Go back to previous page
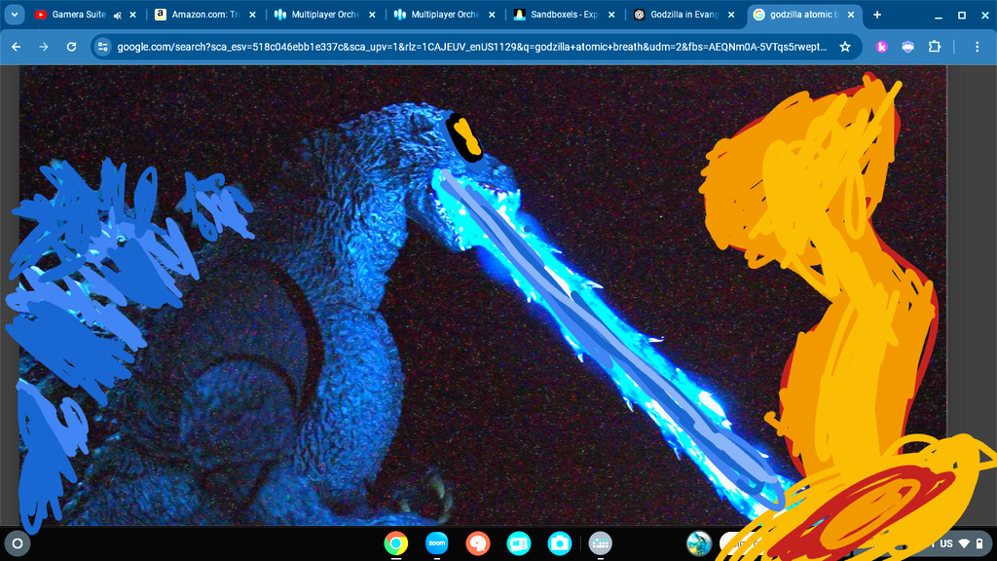Image resolution: width=997 pixels, height=561 pixels. (x=17, y=47)
